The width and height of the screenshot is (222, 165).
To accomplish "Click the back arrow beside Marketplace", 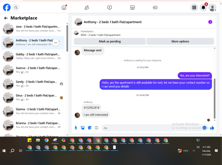I will [6, 18].
